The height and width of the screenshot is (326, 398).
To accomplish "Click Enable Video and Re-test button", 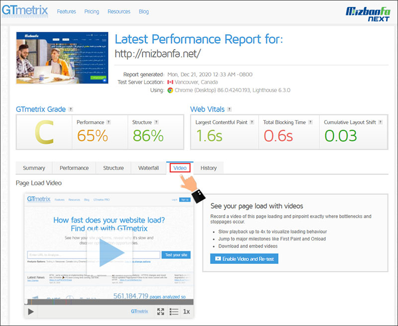I will (x=244, y=259).
